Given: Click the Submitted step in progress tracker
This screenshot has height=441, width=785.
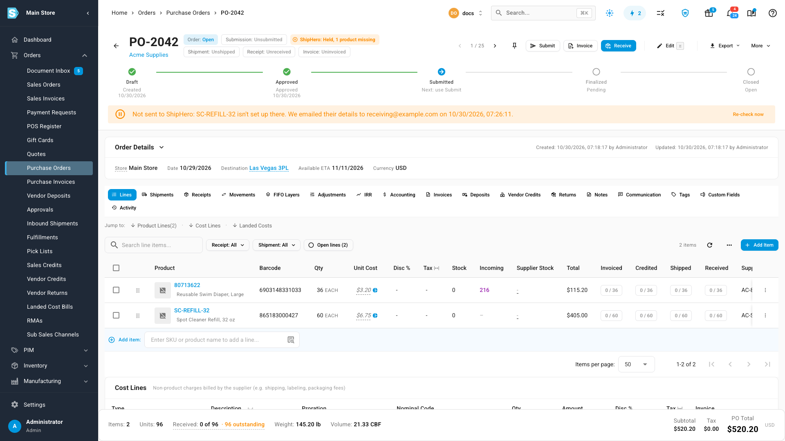Looking at the screenshot, I should coord(442,81).
